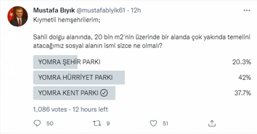Click the reply speech bubble icon
Image resolution: width=257 pixels, height=134 pixels.
[38, 123]
